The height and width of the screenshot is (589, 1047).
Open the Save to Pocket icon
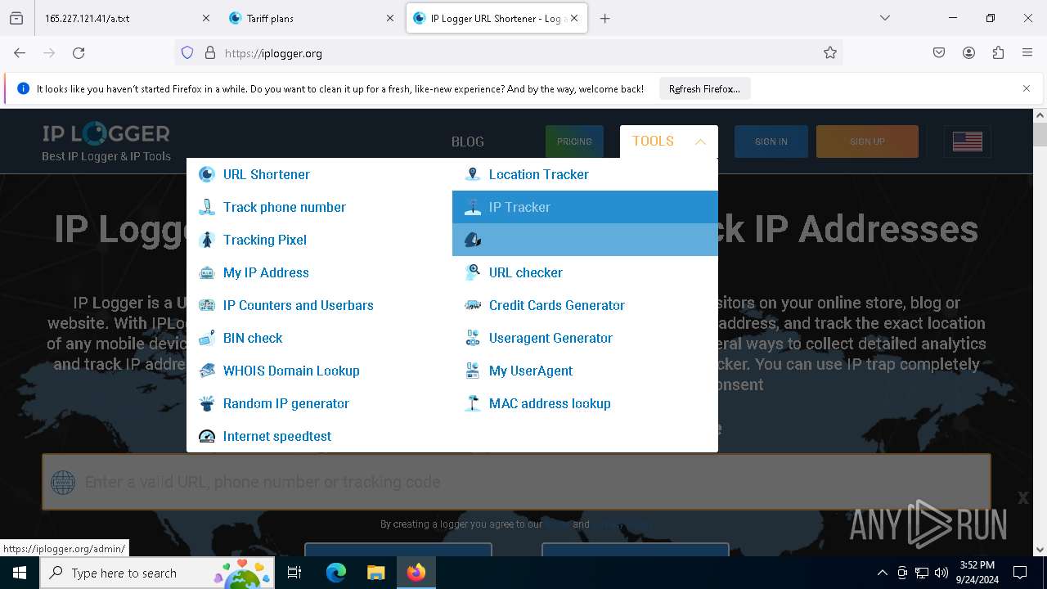(x=939, y=53)
